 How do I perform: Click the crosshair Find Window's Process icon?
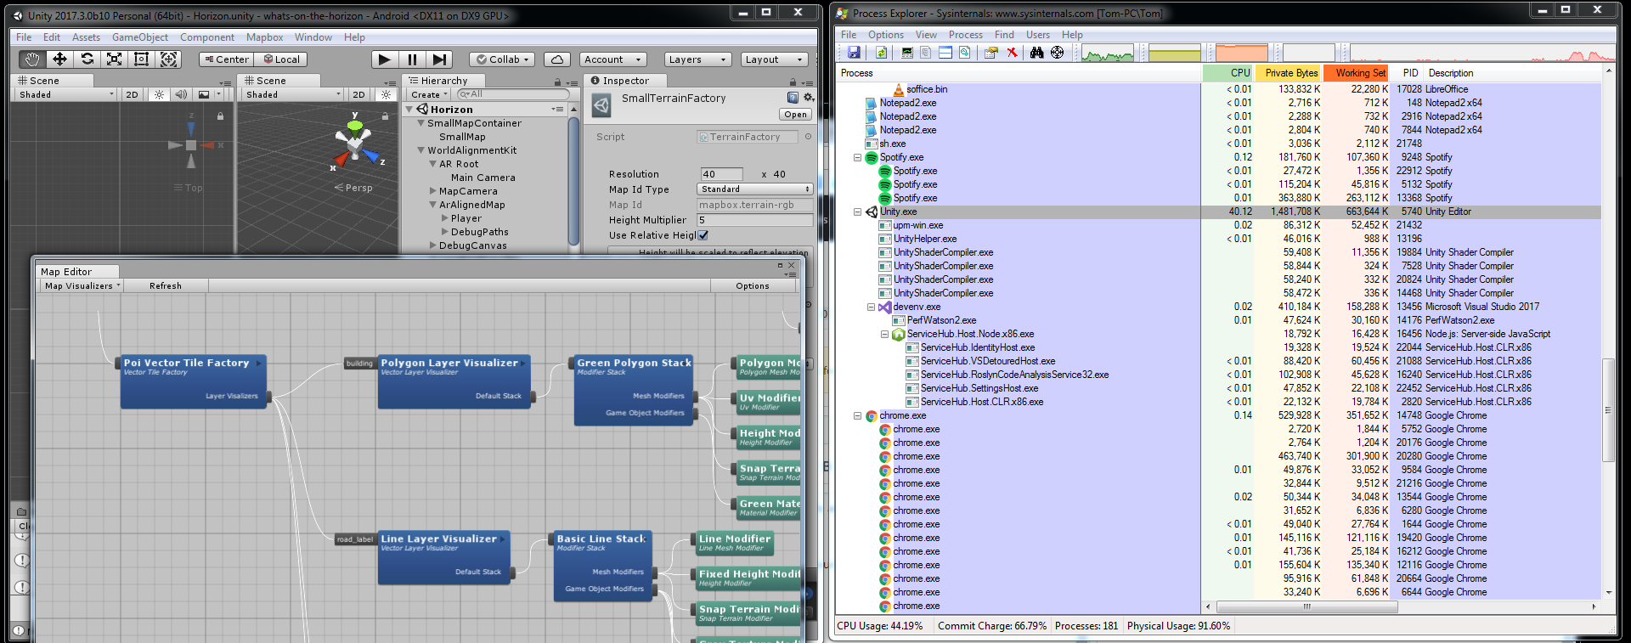coord(1057,53)
